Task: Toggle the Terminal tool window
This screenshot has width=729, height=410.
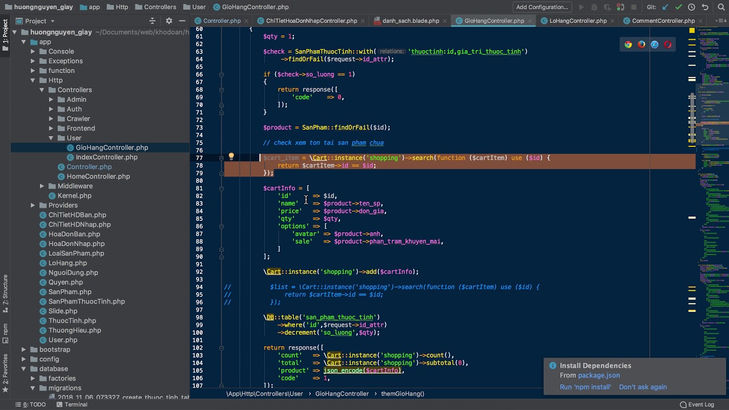Action: [72, 404]
